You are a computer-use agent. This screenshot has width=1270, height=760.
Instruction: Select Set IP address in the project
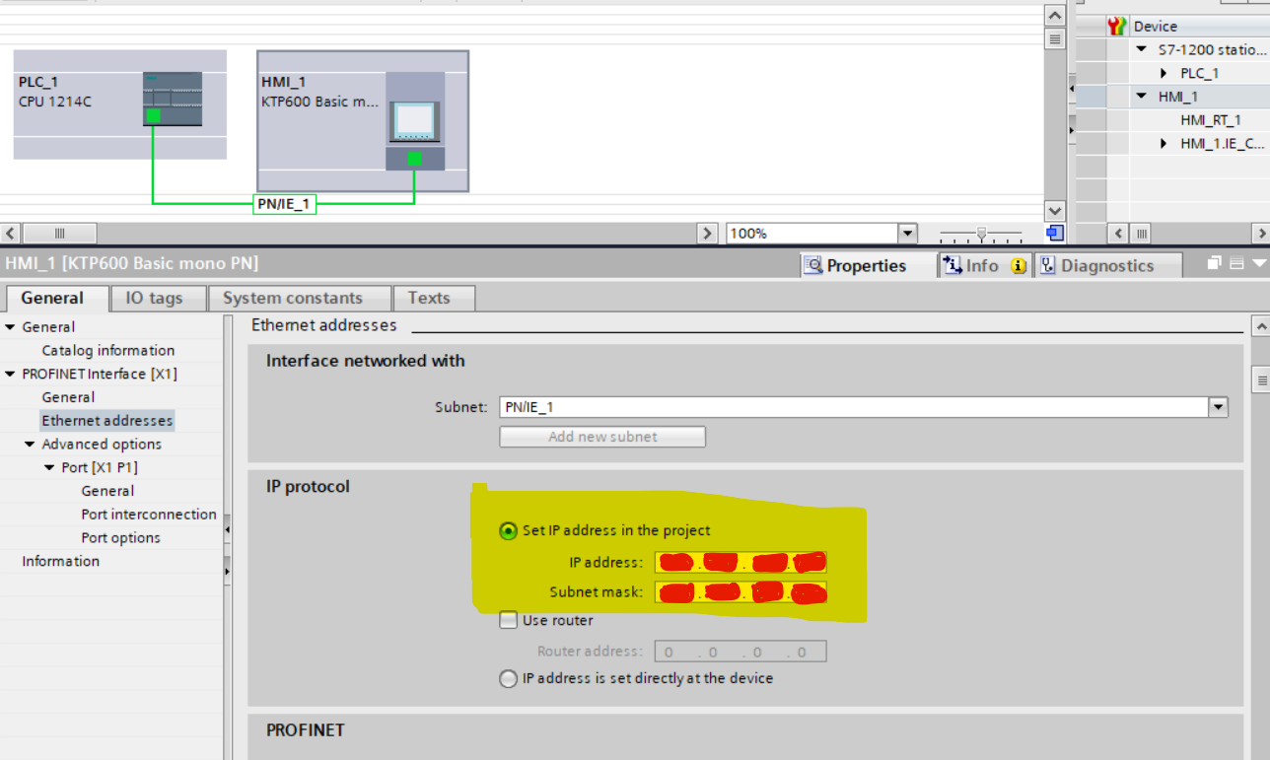(508, 531)
